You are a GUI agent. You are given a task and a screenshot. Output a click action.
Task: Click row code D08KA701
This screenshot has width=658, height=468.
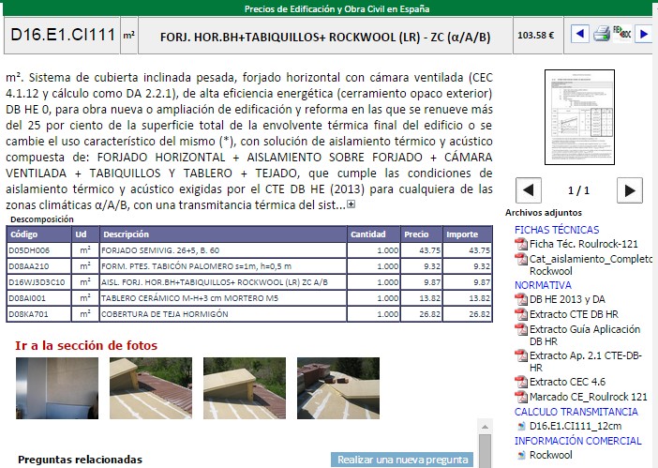coord(28,314)
